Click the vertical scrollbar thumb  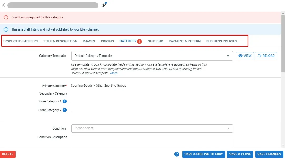[283, 44]
